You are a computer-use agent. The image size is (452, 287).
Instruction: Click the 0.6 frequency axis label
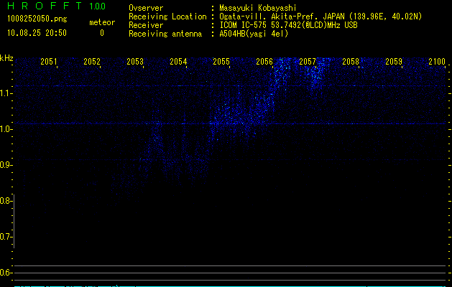(5, 273)
